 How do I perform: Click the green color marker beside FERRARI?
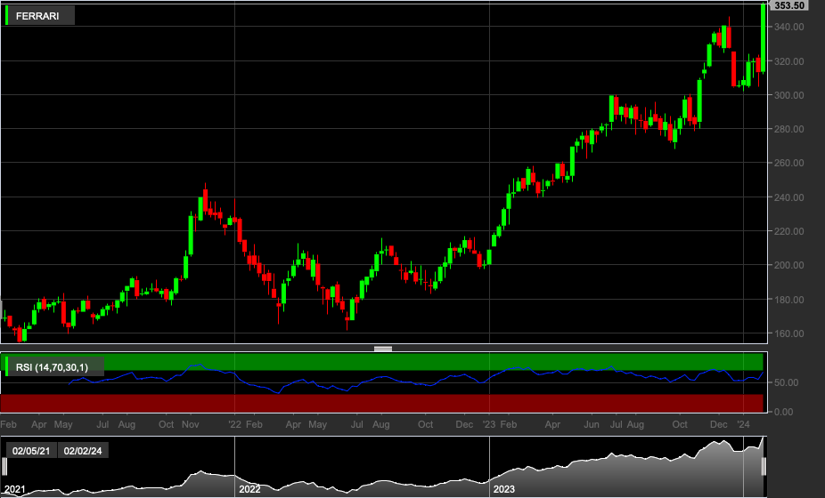point(6,16)
